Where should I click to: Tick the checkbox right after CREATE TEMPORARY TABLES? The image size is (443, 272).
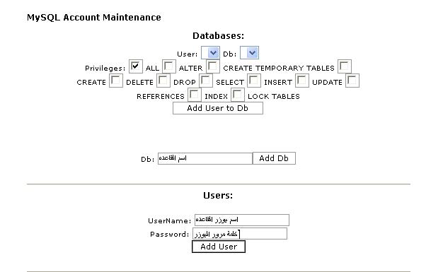coord(345,66)
